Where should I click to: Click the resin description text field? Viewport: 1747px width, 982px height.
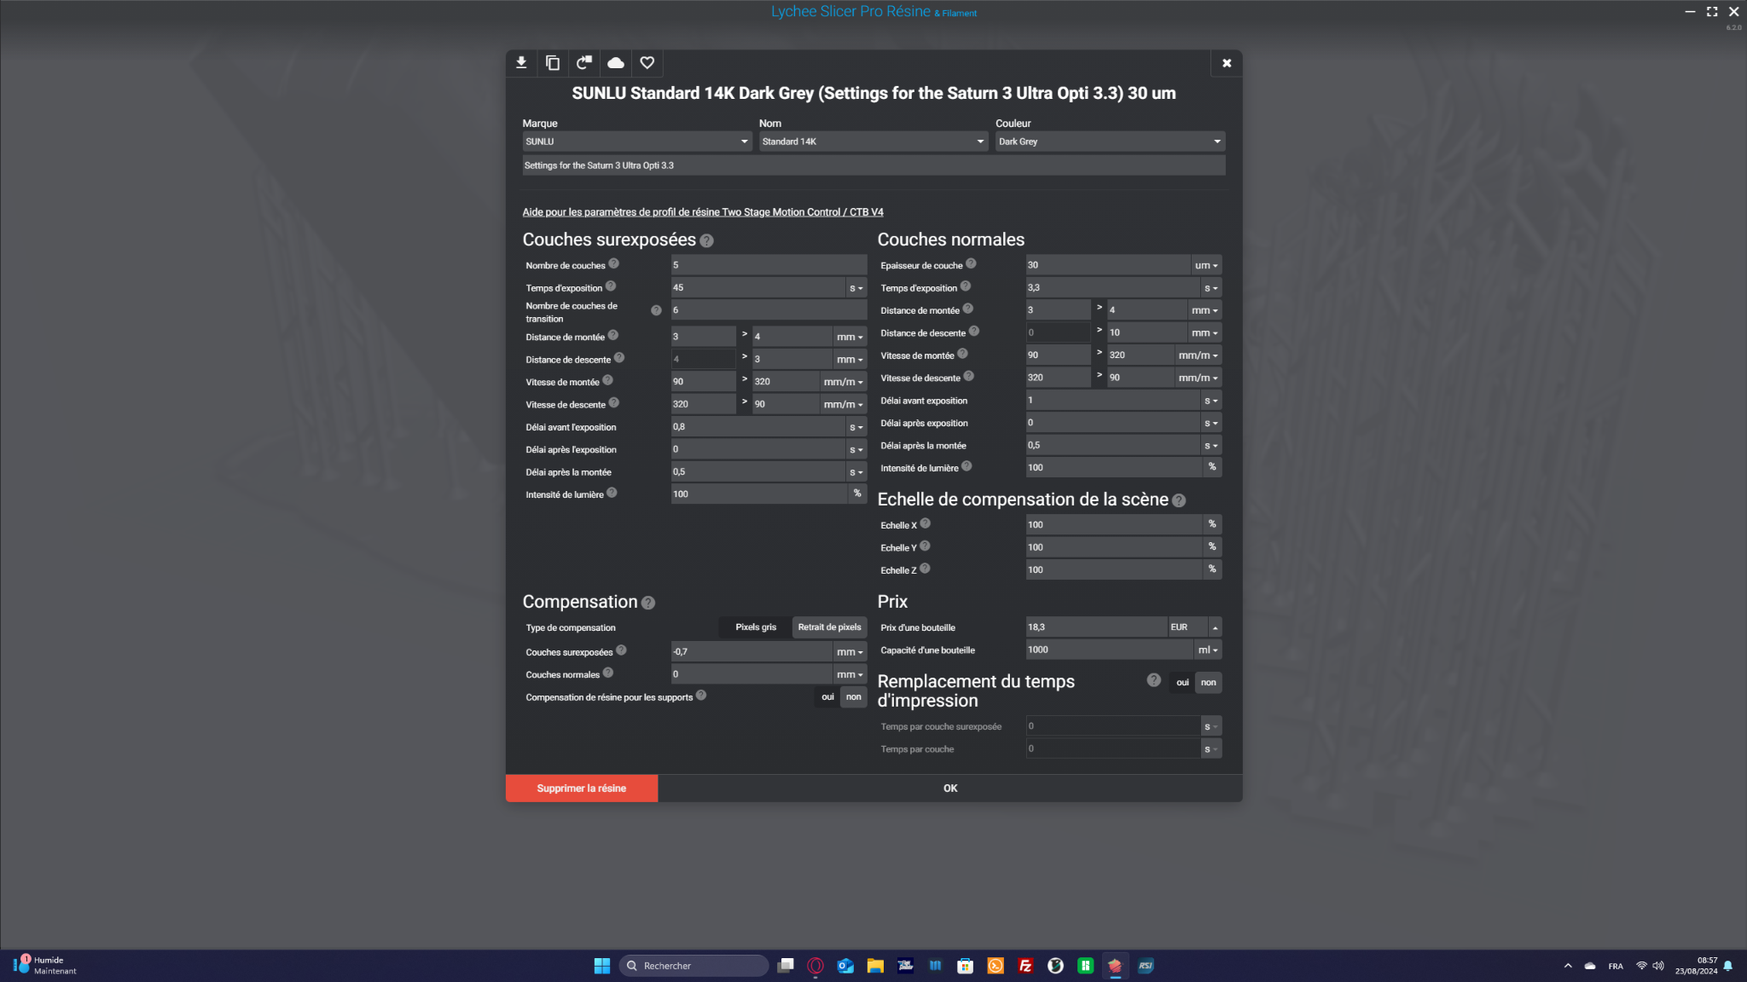click(873, 165)
